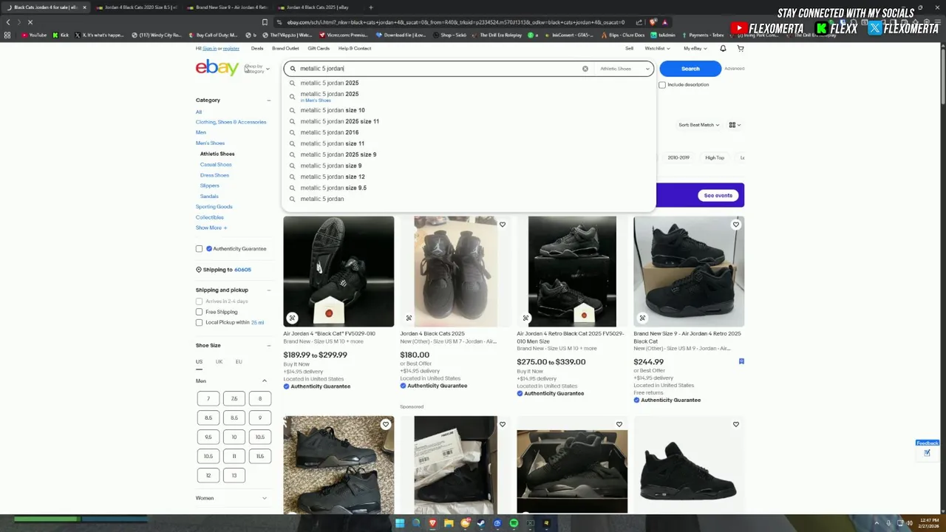
Task: Open the notifications bell icon
Action: [723, 48]
